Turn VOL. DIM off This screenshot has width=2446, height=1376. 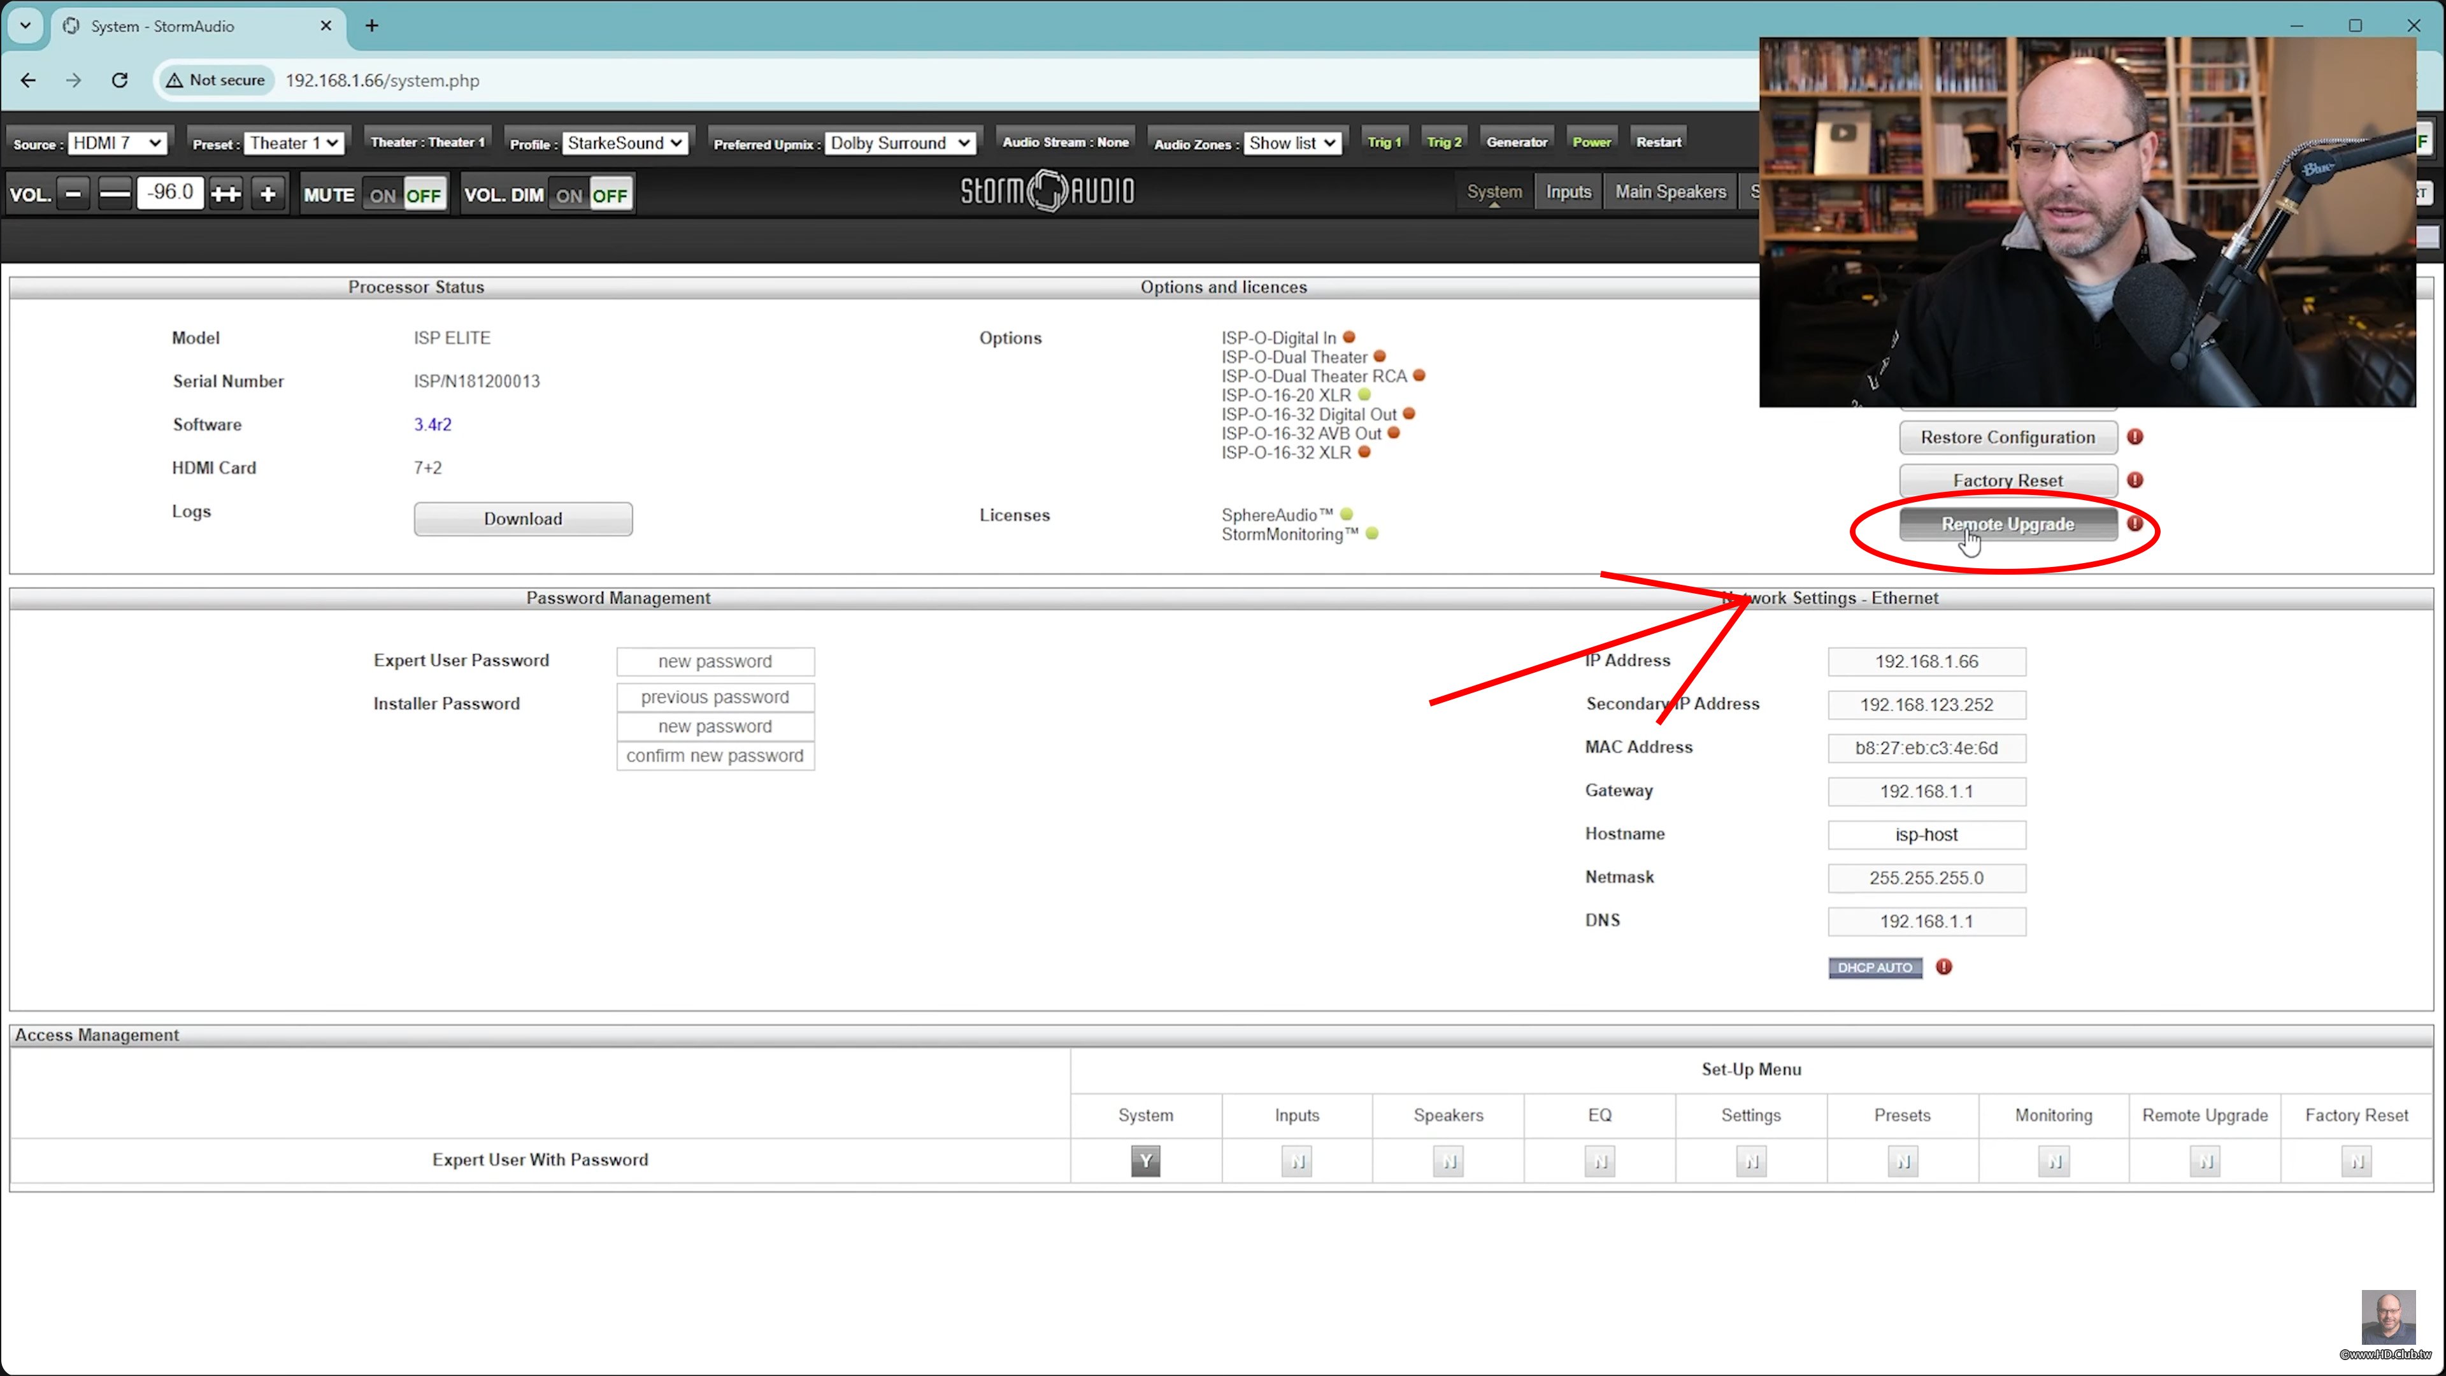(610, 196)
